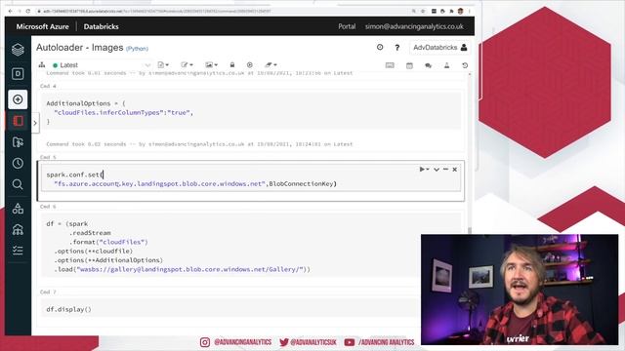Open the Data shapes icon in sidebar

click(x=18, y=208)
